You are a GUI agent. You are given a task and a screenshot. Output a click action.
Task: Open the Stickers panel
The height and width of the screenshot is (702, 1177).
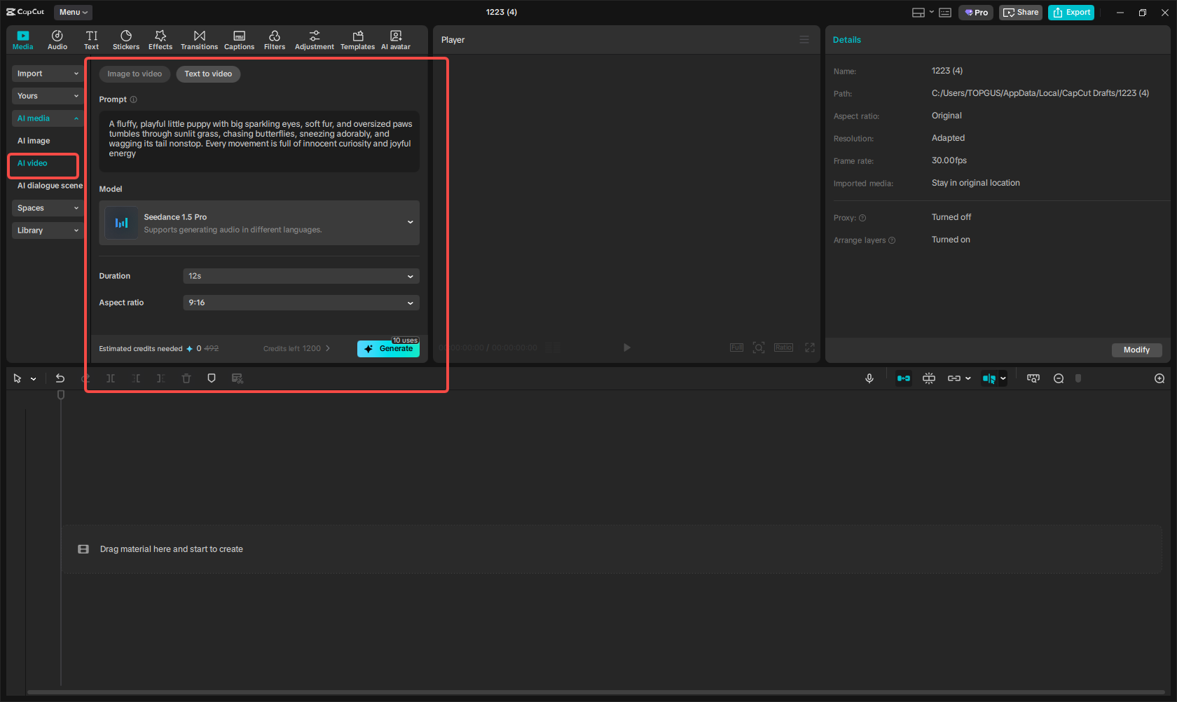coord(126,39)
